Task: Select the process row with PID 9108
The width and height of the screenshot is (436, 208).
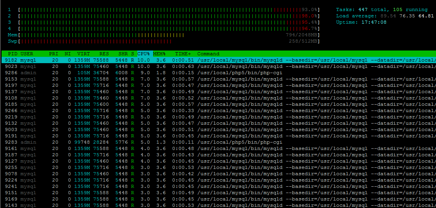Action: [219, 98]
